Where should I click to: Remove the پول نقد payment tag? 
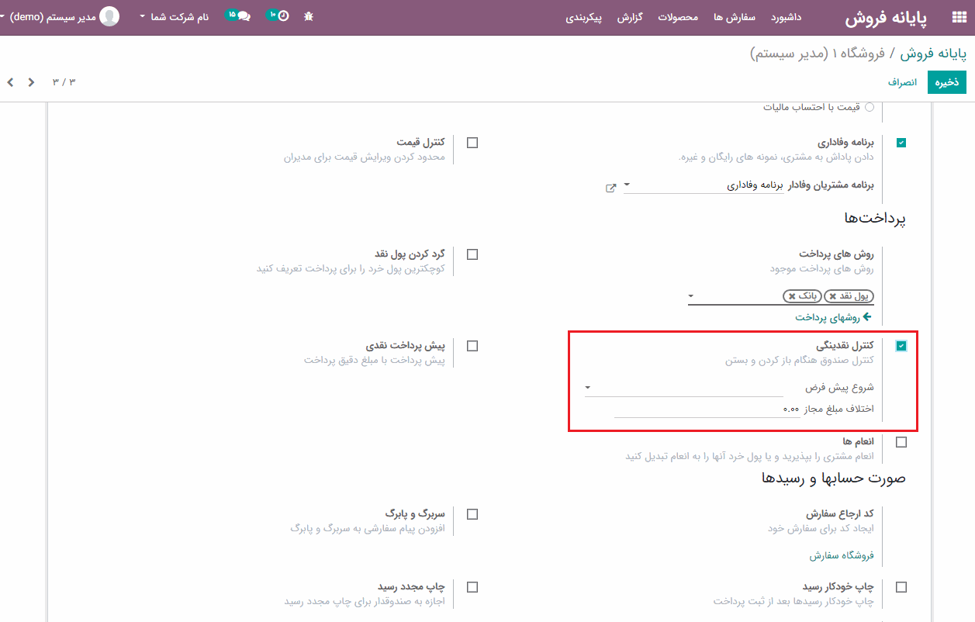tap(833, 296)
